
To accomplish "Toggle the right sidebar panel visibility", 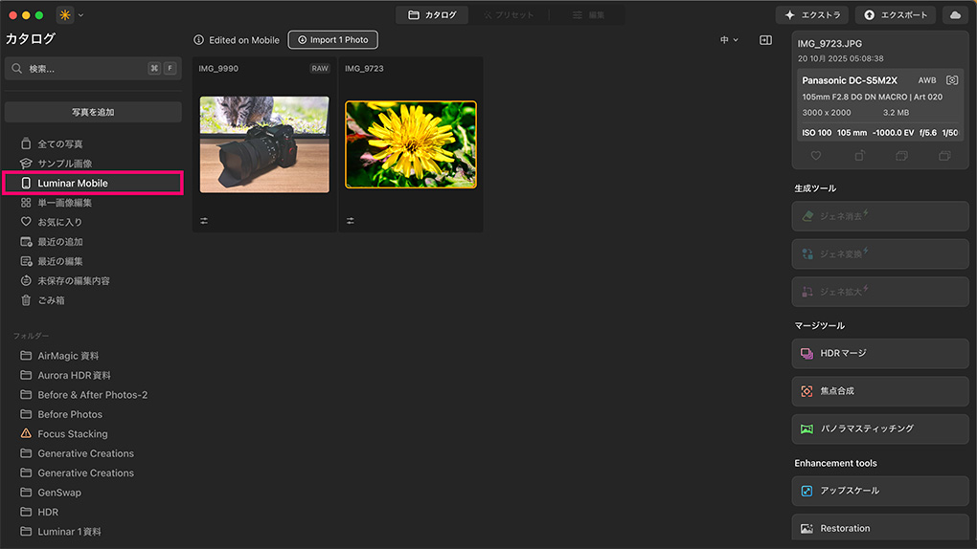I will (765, 40).
